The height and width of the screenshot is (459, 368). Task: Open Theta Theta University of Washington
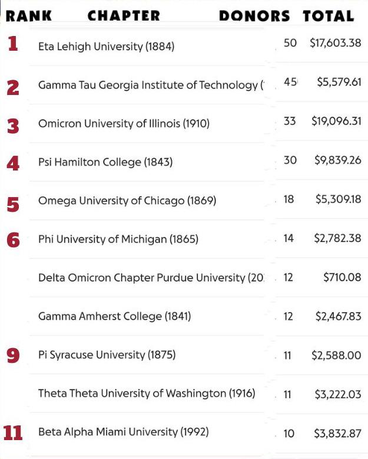(147, 393)
